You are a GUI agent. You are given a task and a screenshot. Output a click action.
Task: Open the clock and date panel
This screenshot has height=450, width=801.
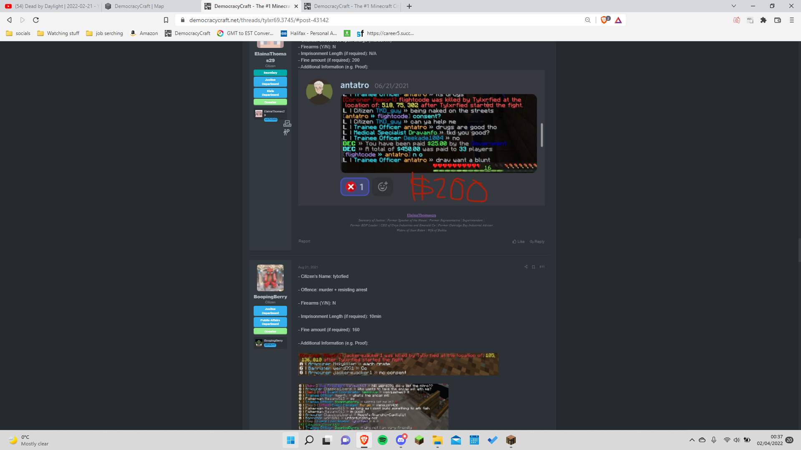tap(770, 440)
